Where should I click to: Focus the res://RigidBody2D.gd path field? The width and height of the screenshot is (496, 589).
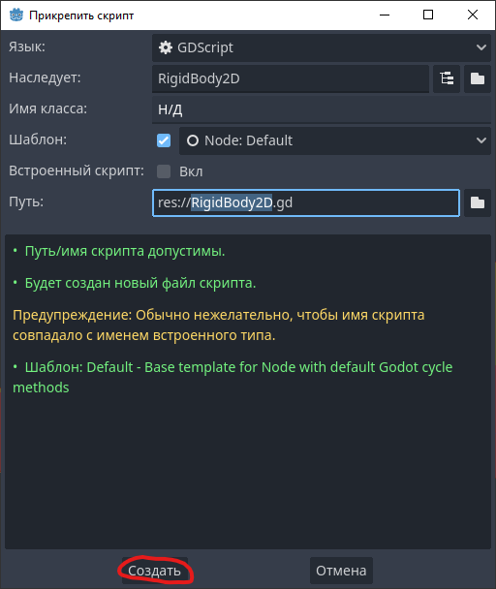306,202
